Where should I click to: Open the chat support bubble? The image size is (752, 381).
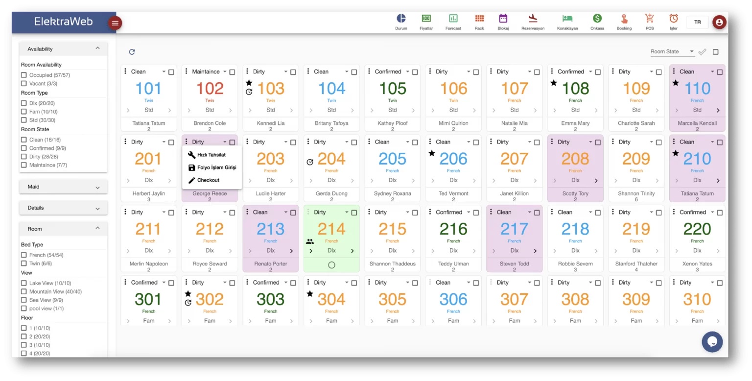pyautogui.click(x=712, y=342)
